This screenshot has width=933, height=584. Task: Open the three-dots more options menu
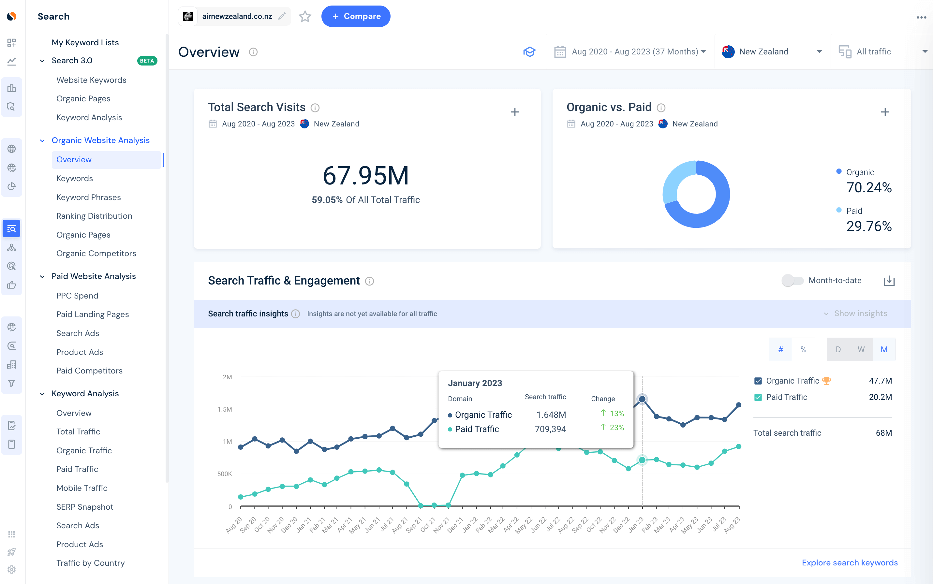tap(921, 17)
